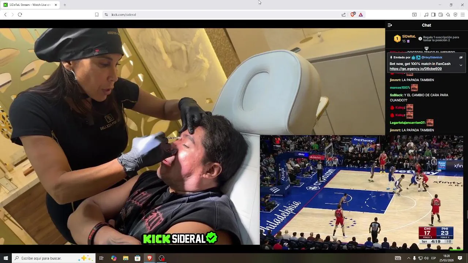Click the number 1 leaderboard badge
Screen dimensions: 468x263
pos(397,39)
